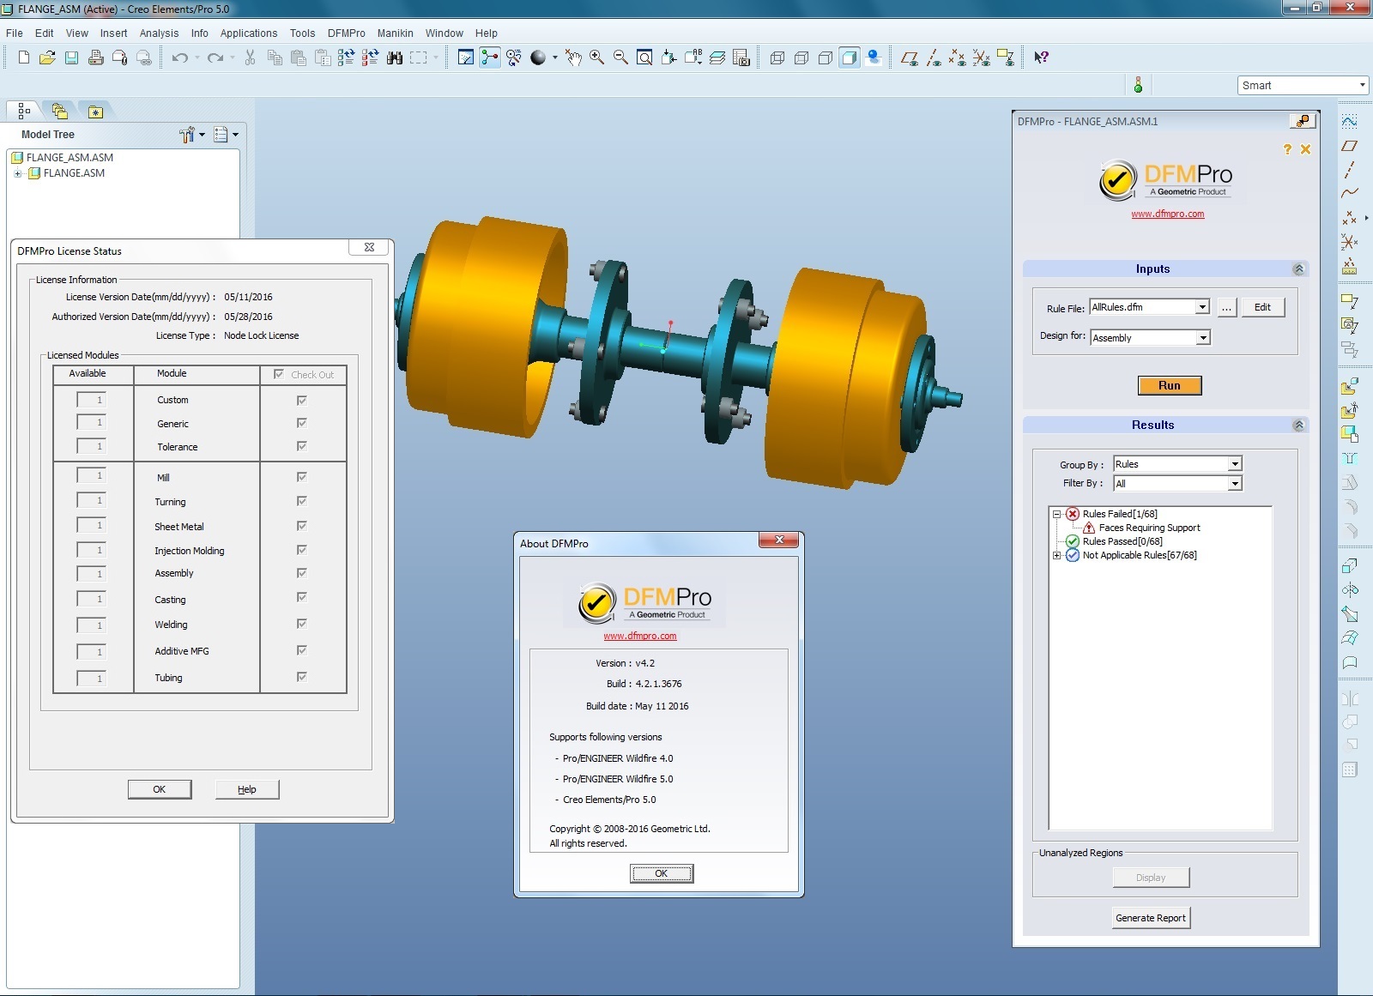The height and width of the screenshot is (996, 1373).
Task: Click the Zoom In magnifier icon
Action: [x=596, y=57]
